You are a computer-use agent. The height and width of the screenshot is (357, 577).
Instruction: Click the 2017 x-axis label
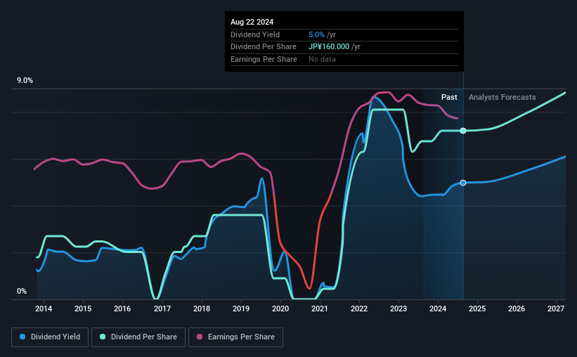coord(162,309)
